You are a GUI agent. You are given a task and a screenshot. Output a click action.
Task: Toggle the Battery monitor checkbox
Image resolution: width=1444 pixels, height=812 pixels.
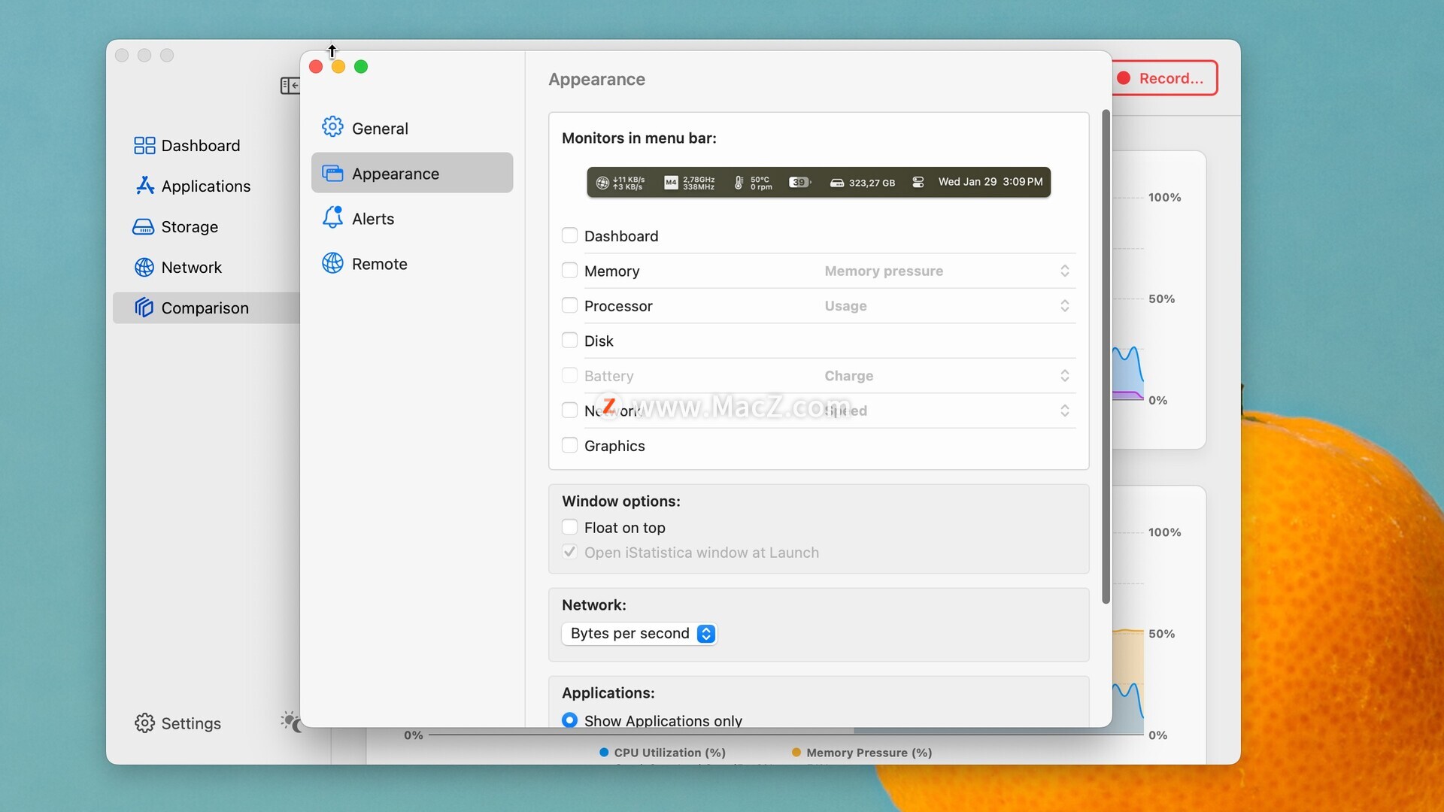[570, 375]
